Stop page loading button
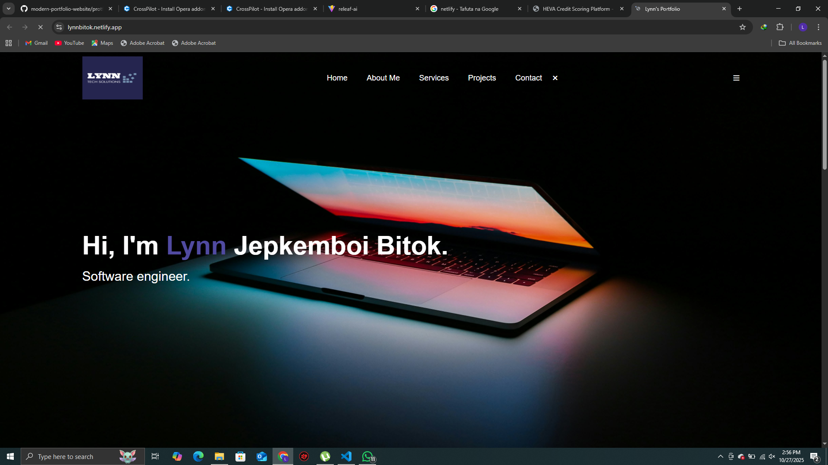Image resolution: width=828 pixels, height=465 pixels. point(41,27)
